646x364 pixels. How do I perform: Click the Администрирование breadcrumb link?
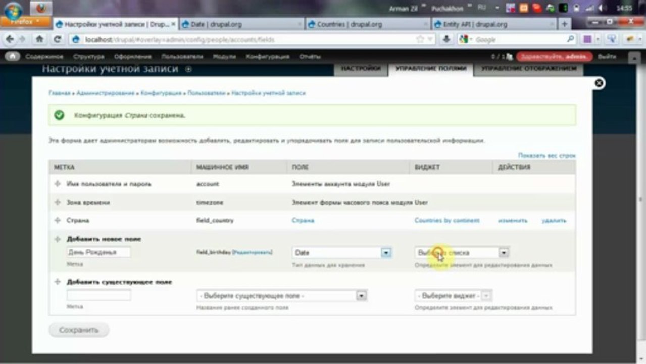[x=105, y=93]
